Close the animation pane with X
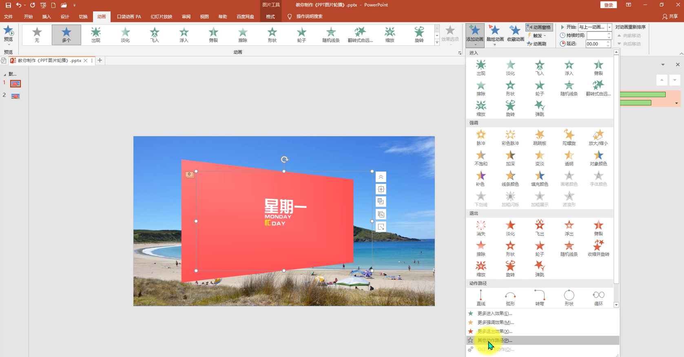The height and width of the screenshot is (357, 684). [677, 64]
